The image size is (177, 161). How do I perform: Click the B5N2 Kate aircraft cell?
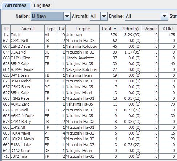(x=28, y=64)
